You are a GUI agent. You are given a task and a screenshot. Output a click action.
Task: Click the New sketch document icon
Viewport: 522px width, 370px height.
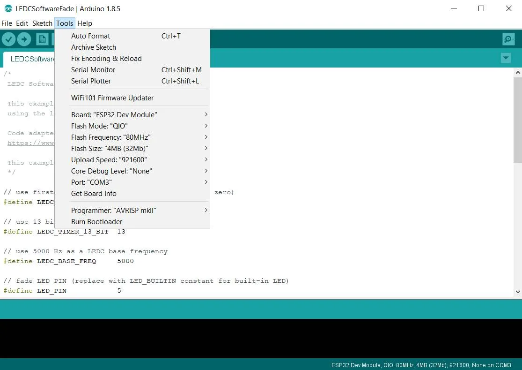[42, 39]
